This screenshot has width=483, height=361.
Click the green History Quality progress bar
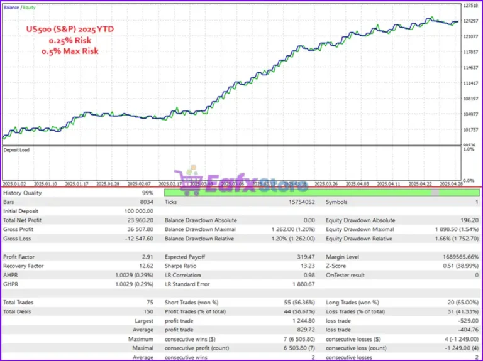[322, 193]
